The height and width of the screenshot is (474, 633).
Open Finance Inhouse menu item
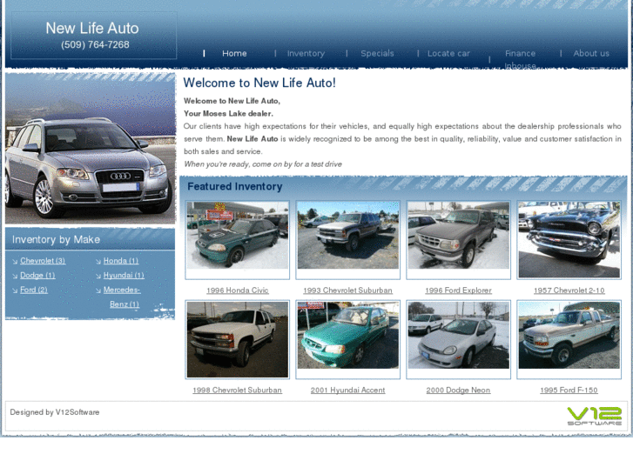520,59
